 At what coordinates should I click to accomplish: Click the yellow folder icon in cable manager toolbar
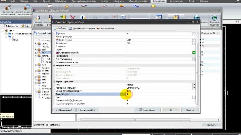(x=176, y=17)
